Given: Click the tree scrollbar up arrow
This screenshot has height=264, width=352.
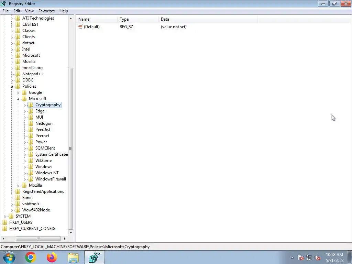Looking at the screenshot, I should click(71, 18).
